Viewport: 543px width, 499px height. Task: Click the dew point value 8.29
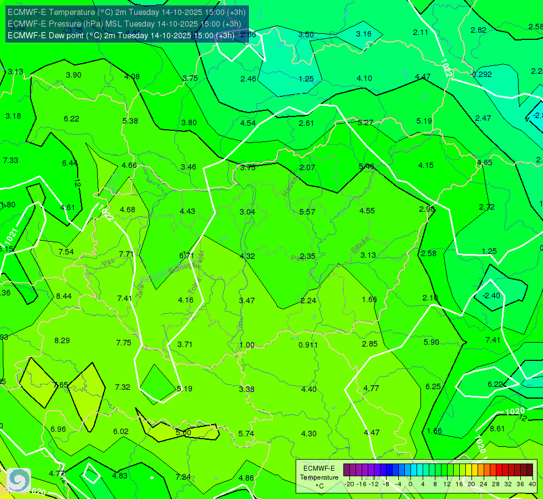(x=62, y=340)
